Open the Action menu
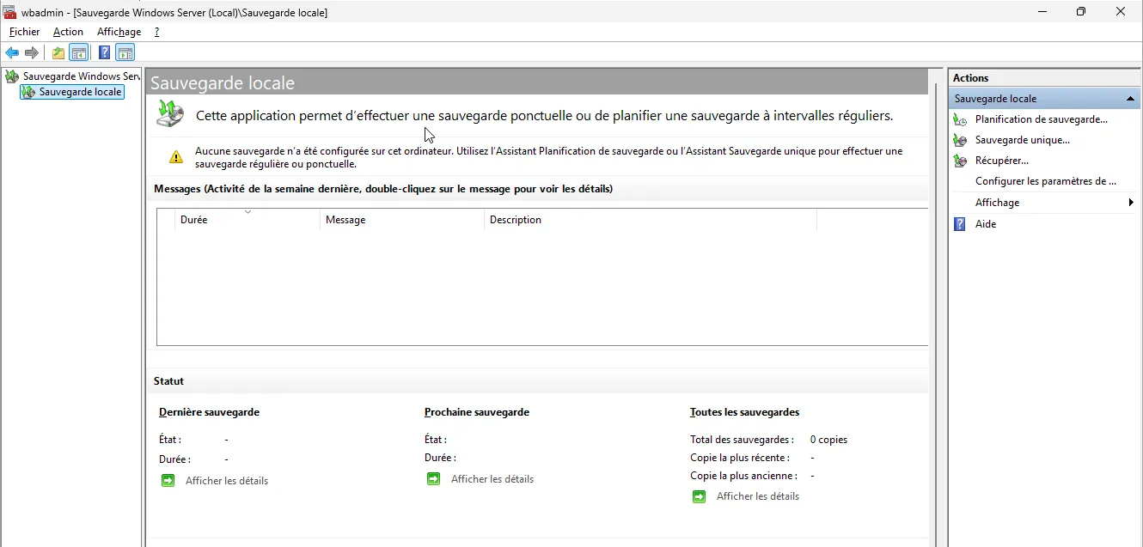The image size is (1143, 547). (68, 32)
